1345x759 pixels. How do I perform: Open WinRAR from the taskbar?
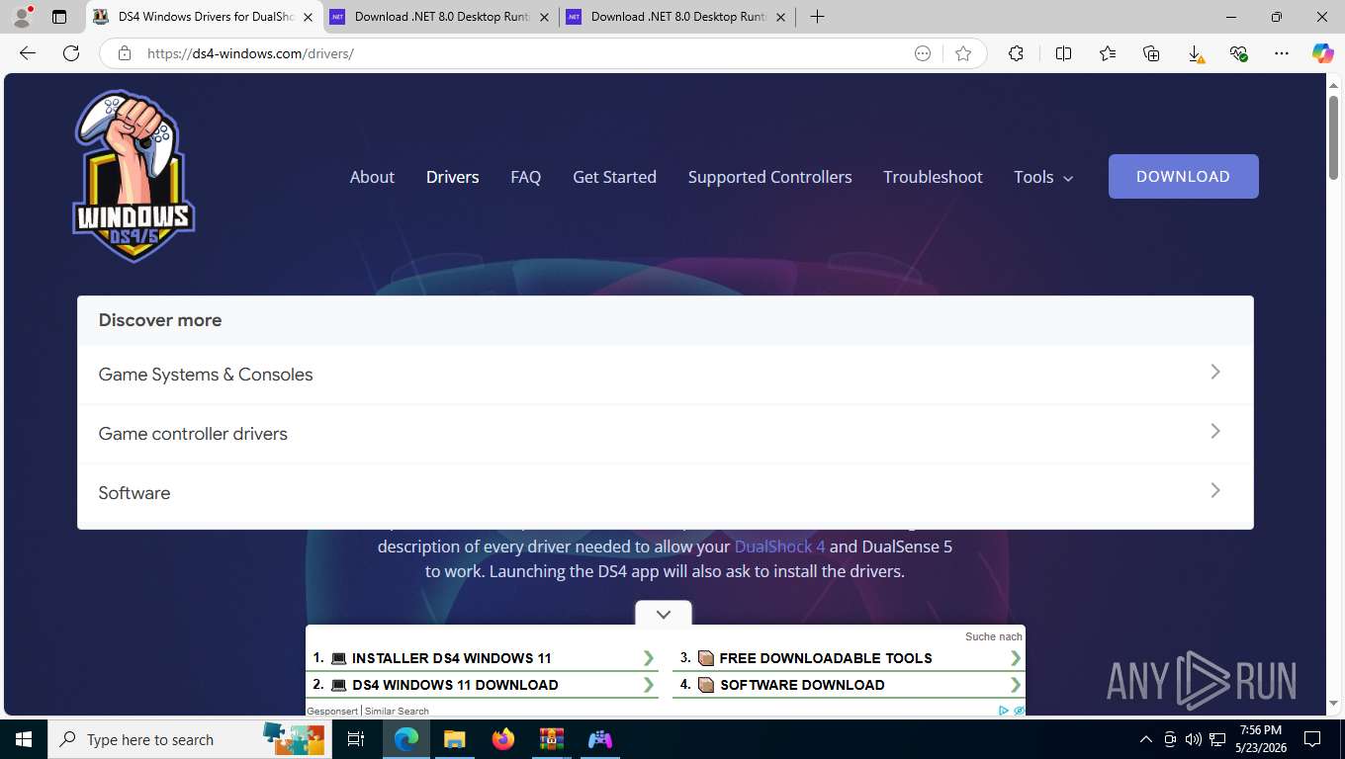(x=552, y=739)
